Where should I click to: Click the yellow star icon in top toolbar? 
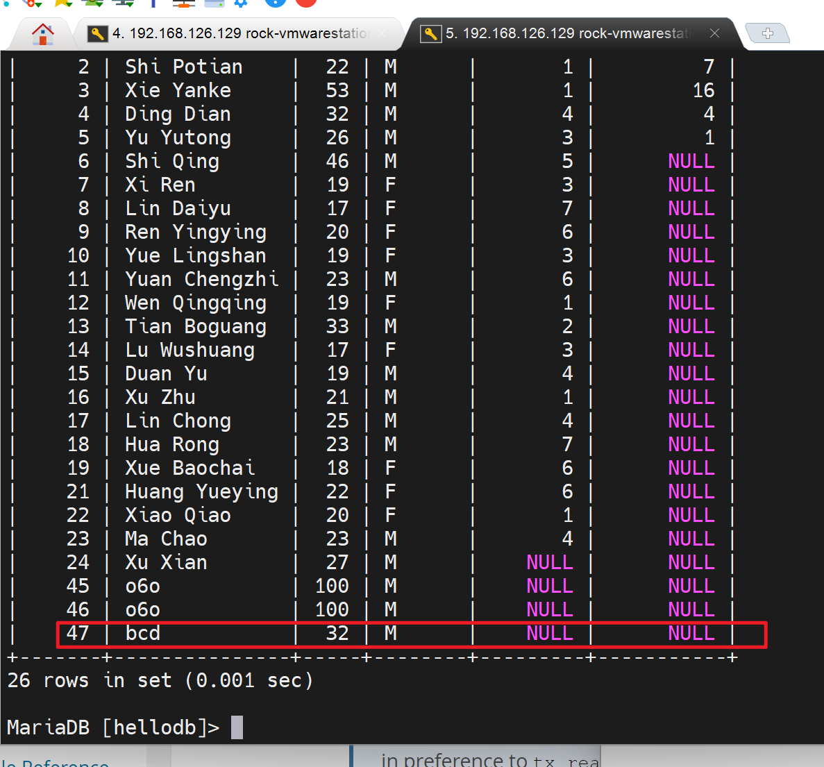click(x=62, y=2)
